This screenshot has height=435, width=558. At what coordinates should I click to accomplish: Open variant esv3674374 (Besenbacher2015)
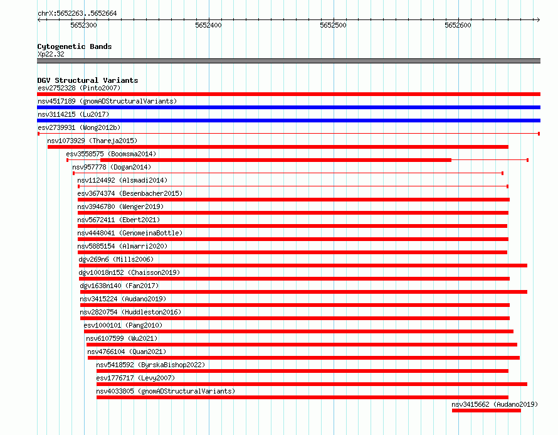point(130,193)
